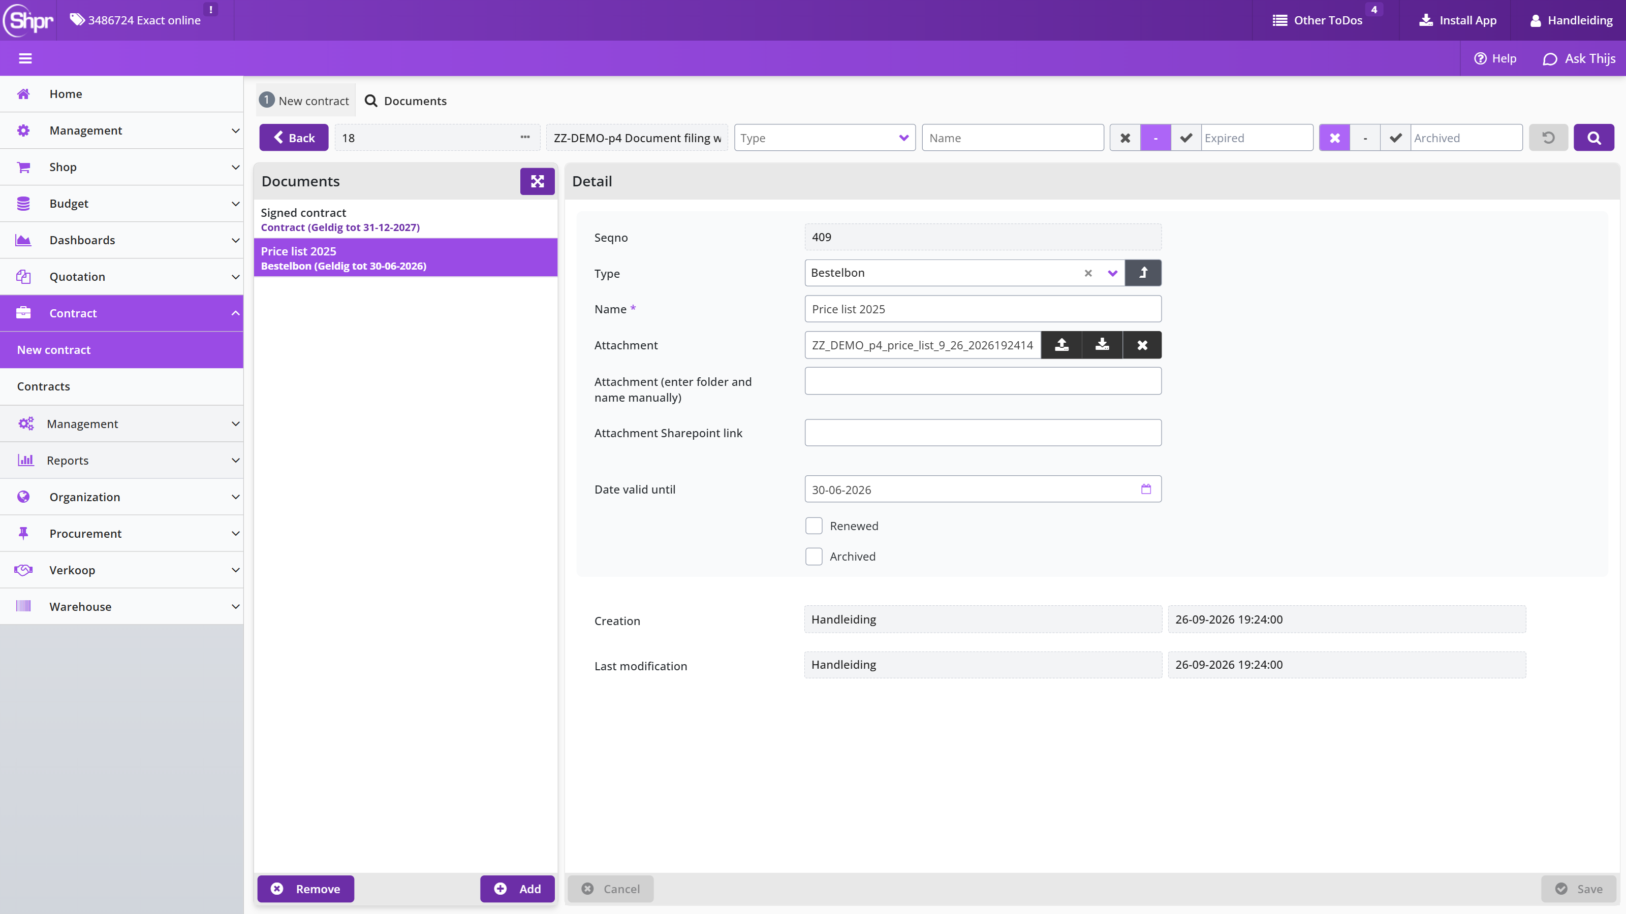1626x914 pixels.
Task: Upload a new attachment file
Action: [1061, 345]
